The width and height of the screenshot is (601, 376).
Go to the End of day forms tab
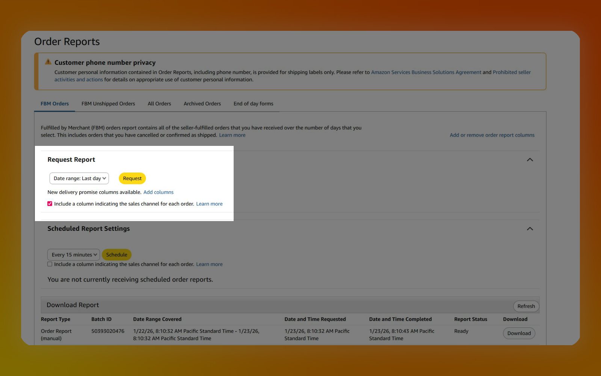(253, 104)
